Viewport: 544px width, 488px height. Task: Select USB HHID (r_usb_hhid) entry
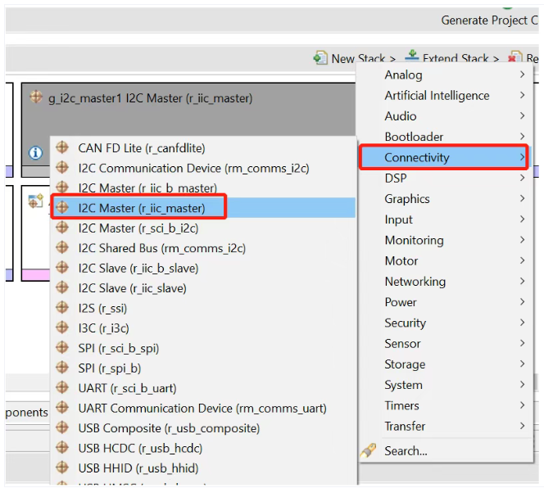(x=203, y=468)
